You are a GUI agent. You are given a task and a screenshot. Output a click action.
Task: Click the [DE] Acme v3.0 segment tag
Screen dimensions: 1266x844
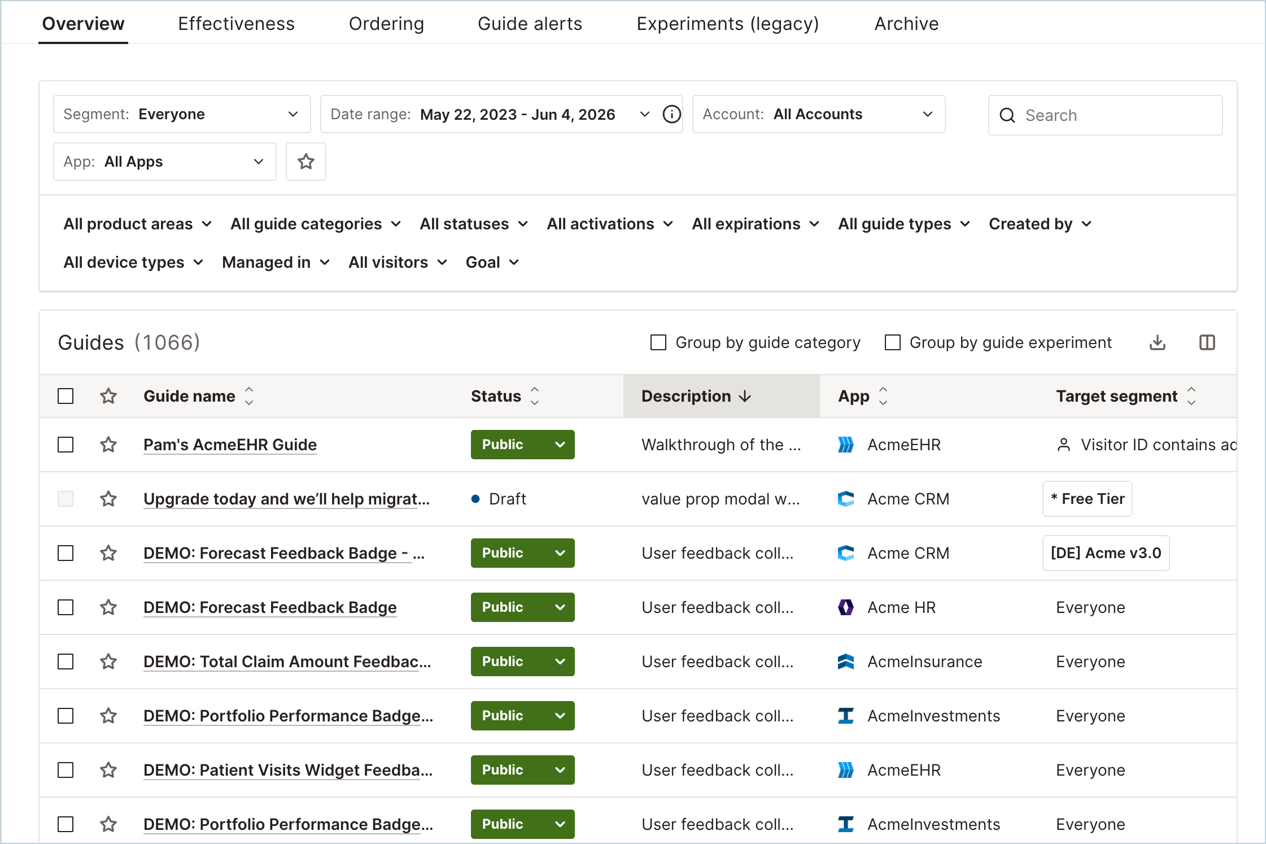(1106, 553)
